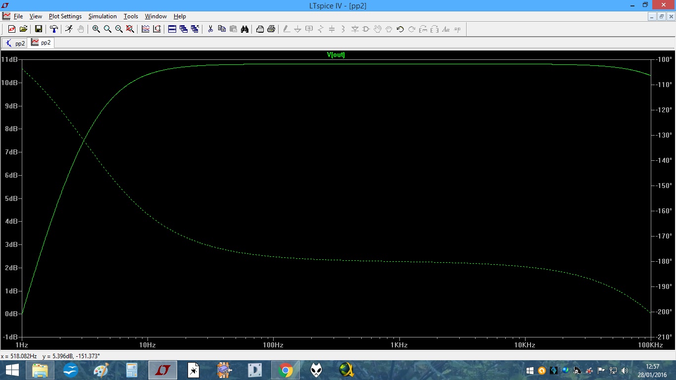The image size is (676, 380).
Task: Open the Calculator from the taskbar
Action: (132, 370)
